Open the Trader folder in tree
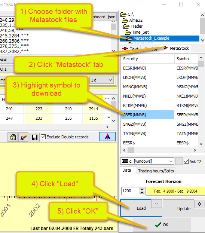The width and height of the screenshot is (205, 233). (x=137, y=26)
